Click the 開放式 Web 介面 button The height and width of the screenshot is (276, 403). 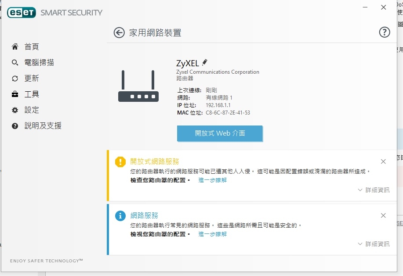pos(220,133)
